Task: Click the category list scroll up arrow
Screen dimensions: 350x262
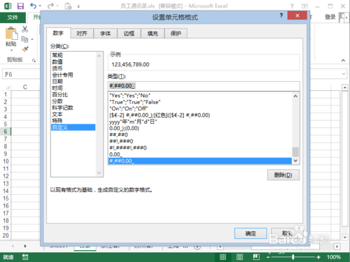Action: (99, 56)
